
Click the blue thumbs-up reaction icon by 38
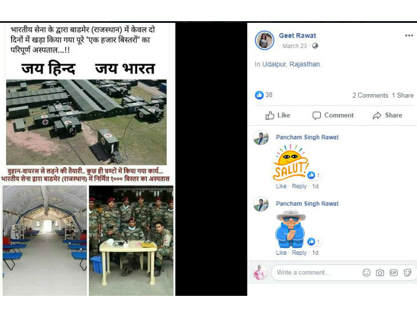259,95
